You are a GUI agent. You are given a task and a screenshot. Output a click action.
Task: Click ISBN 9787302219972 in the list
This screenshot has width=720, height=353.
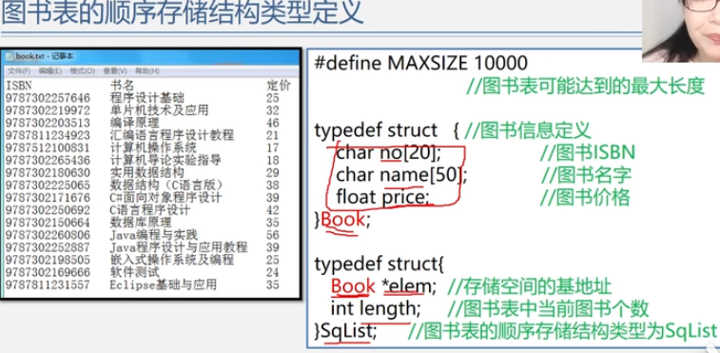[x=48, y=110]
